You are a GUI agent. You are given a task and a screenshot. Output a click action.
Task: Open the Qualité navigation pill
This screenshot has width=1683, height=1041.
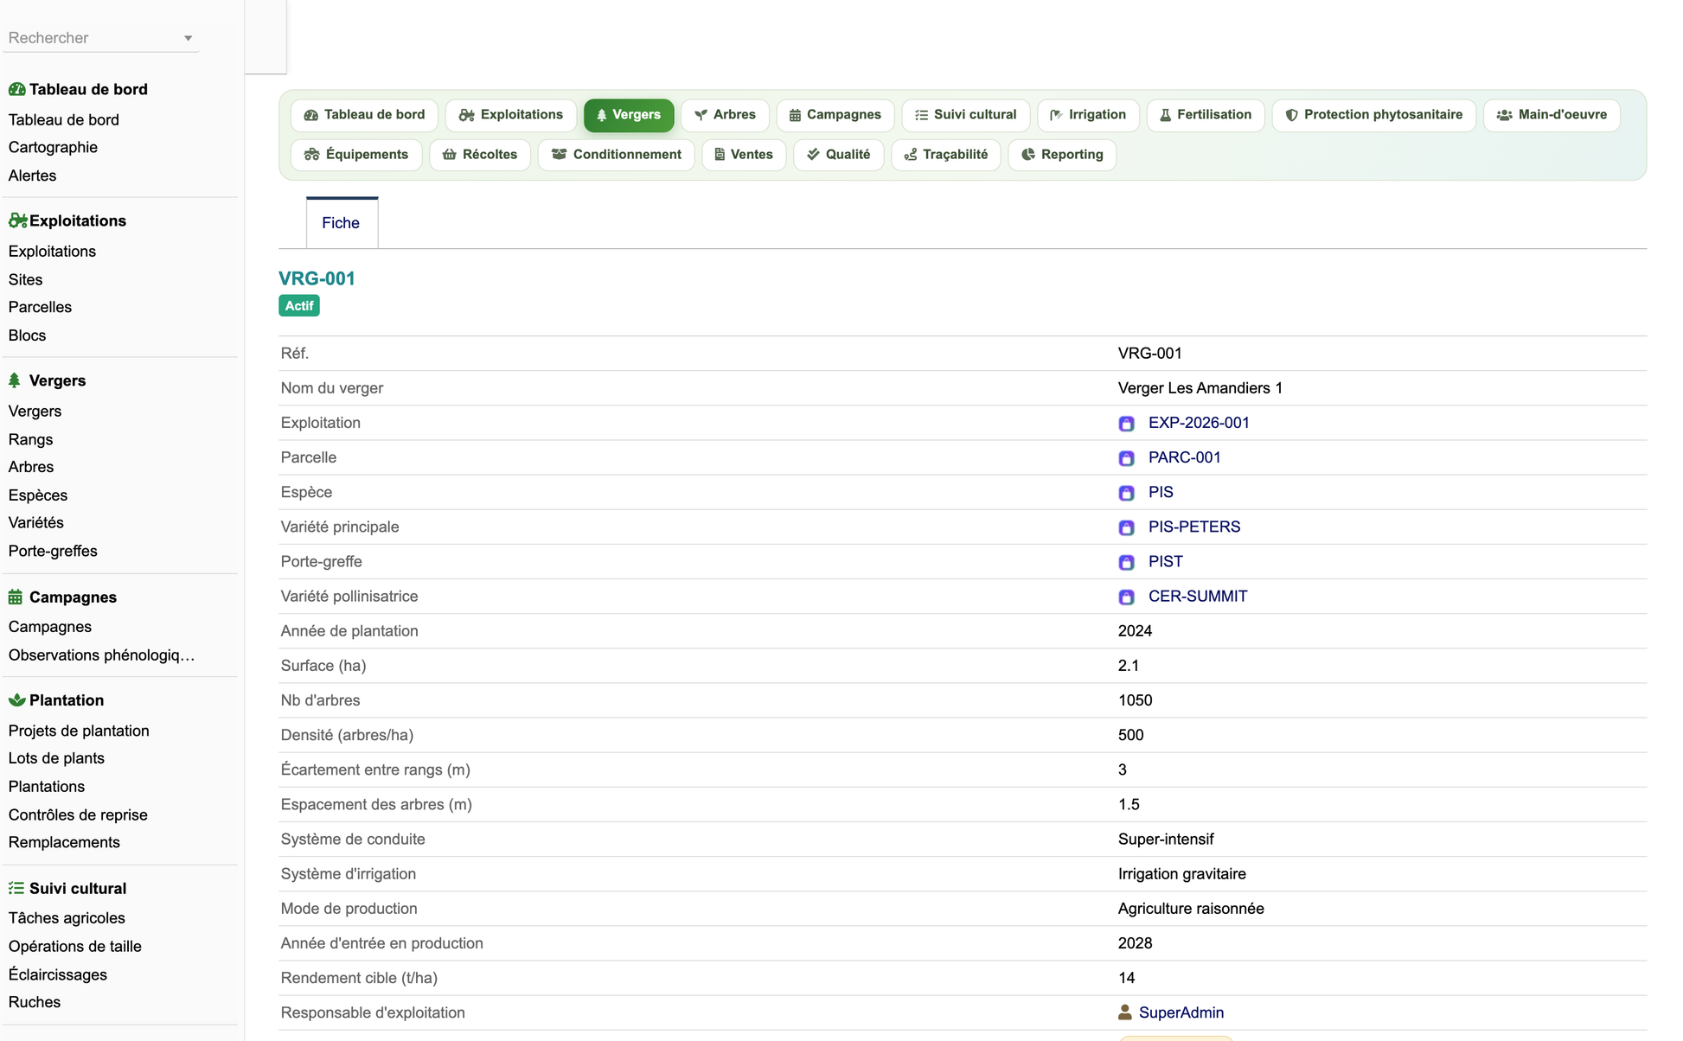[x=838, y=155]
